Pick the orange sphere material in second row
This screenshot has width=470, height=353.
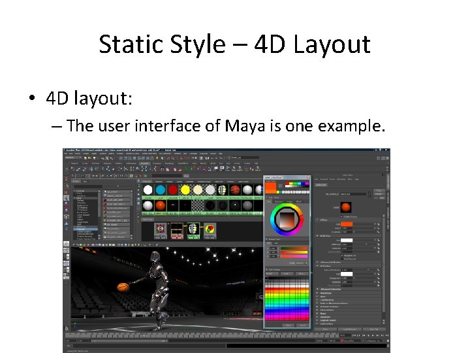161,206
